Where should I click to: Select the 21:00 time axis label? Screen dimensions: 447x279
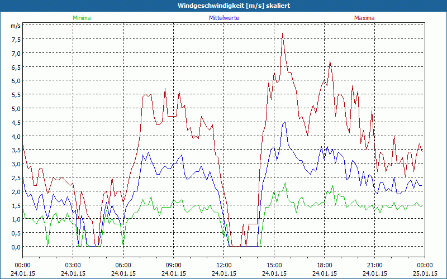(x=375, y=265)
